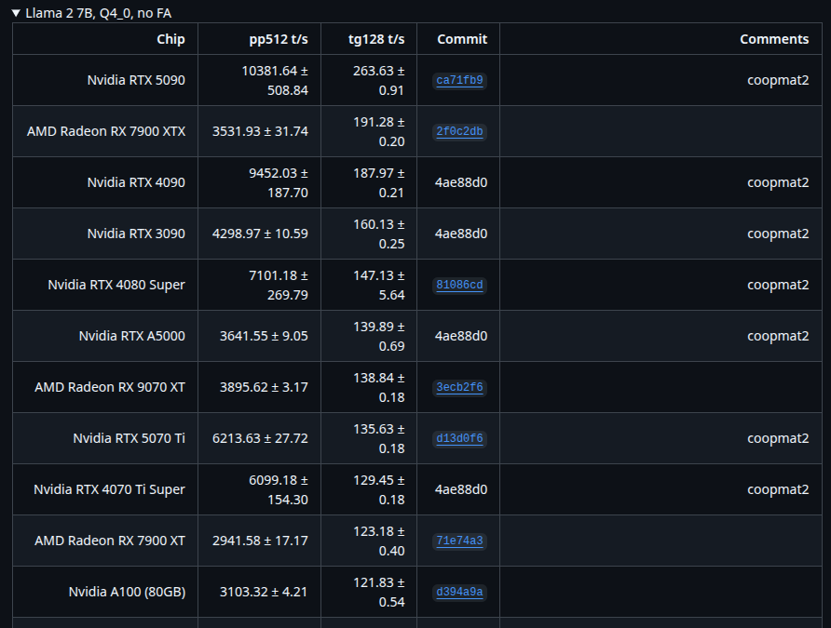Click the 160.13 ± 0.25 tg128 value

click(x=379, y=234)
